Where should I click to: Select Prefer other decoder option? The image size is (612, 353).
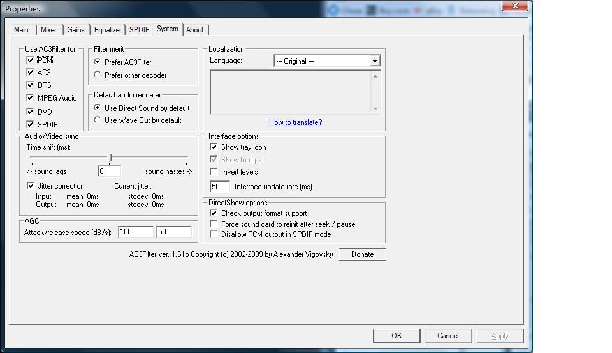coord(98,75)
